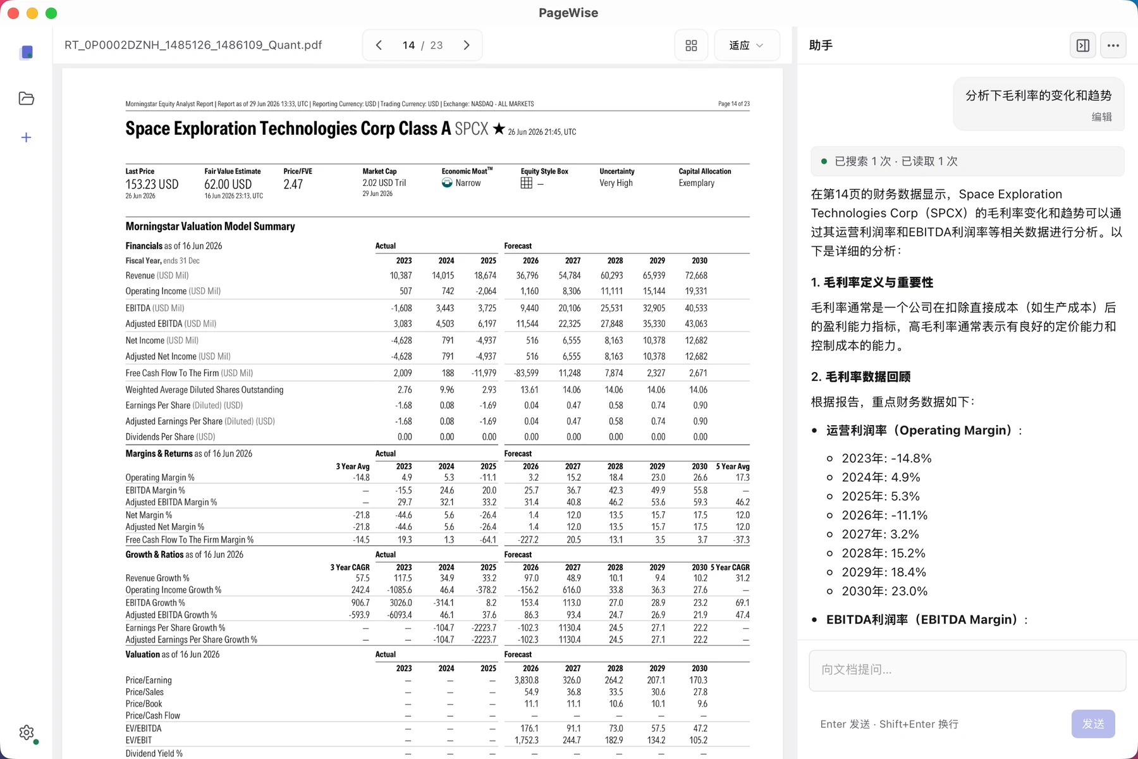Click EBITDA Margin % row label
The image size is (1138, 759).
(155, 490)
